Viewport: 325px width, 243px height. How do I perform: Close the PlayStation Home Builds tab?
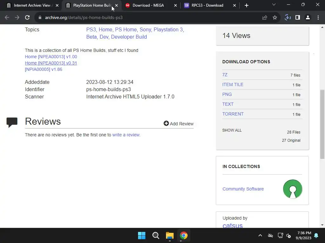pyautogui.click(x=116, y=5)
